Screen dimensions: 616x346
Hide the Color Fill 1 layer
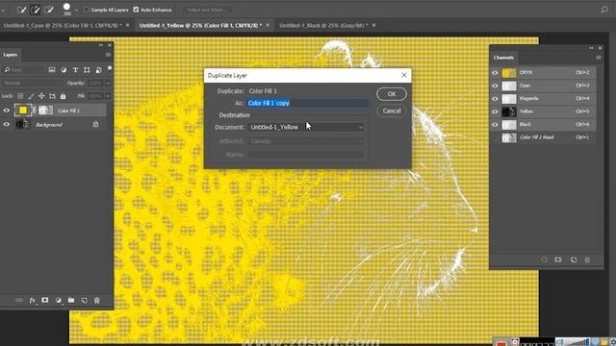(7, 111)
